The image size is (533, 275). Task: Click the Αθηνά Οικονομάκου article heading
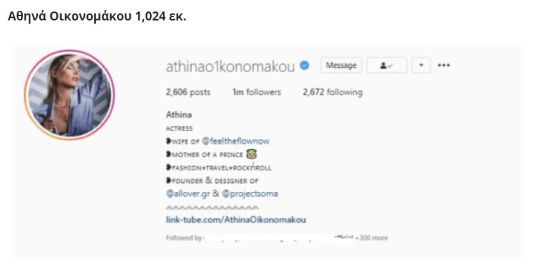[97, 16]
